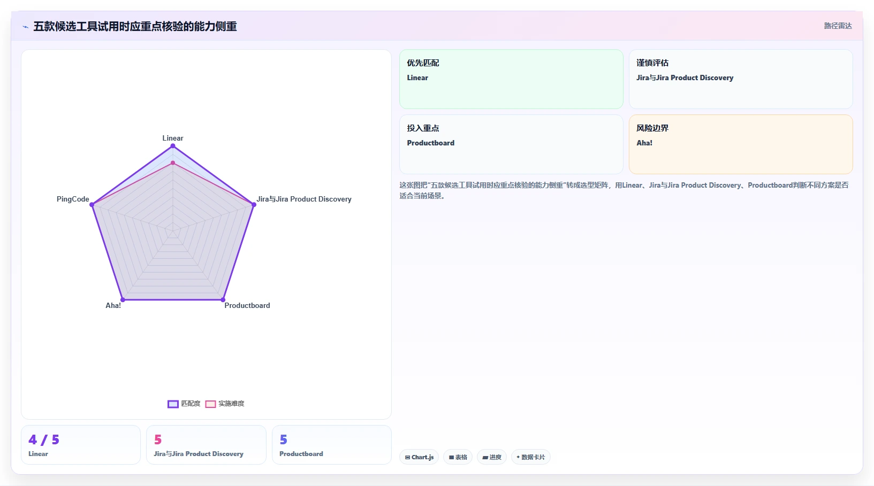Click the PingCode axis label on radar

pos(73,199)
